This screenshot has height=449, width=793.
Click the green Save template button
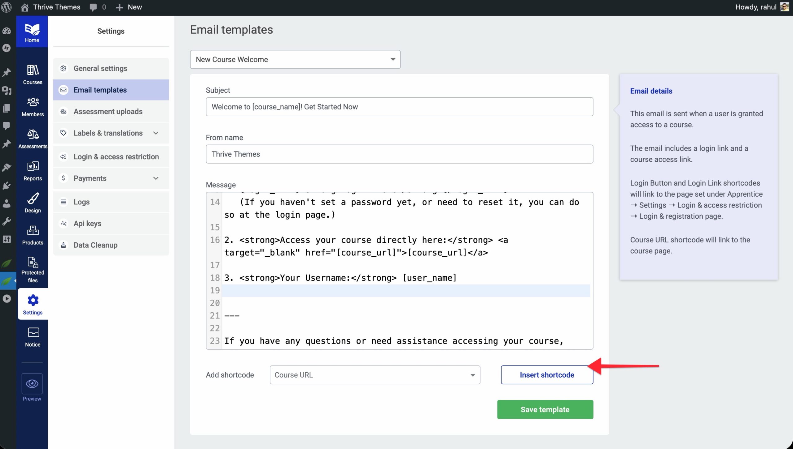(x=545, y=409)
